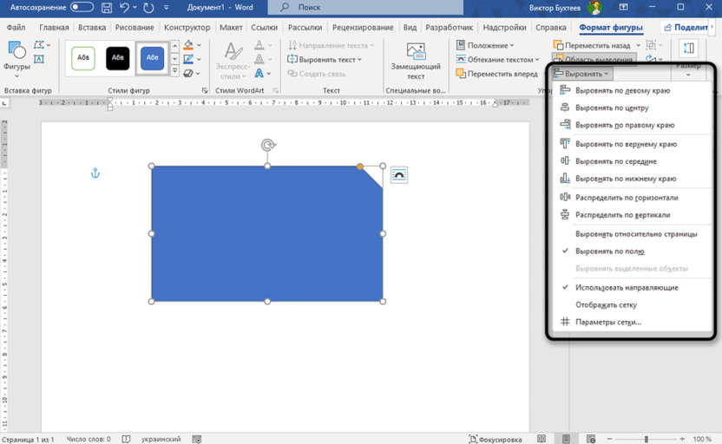
Task: Enable Align to Margin (Выровнять по полю)
Action: tap(609, 251)
